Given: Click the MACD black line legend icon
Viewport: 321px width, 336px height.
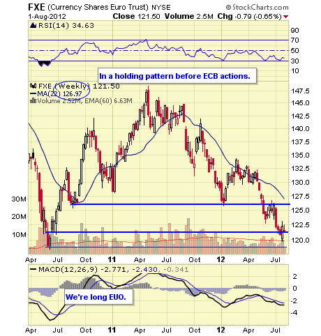Looking at the screenshot, I should click(33, 270).
